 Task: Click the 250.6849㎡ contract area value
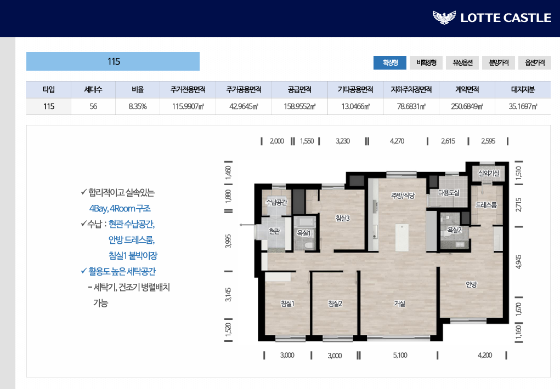tap(467, 106)
